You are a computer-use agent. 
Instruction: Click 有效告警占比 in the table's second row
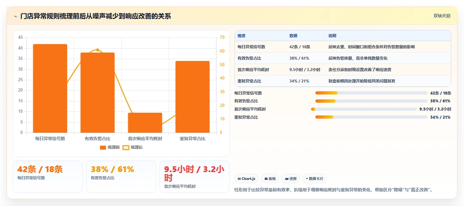tap(250, 58)
